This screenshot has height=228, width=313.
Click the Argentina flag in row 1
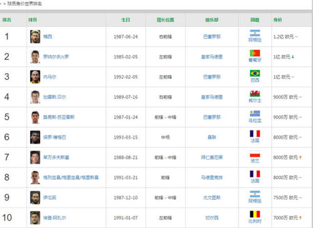coord(255,33)
